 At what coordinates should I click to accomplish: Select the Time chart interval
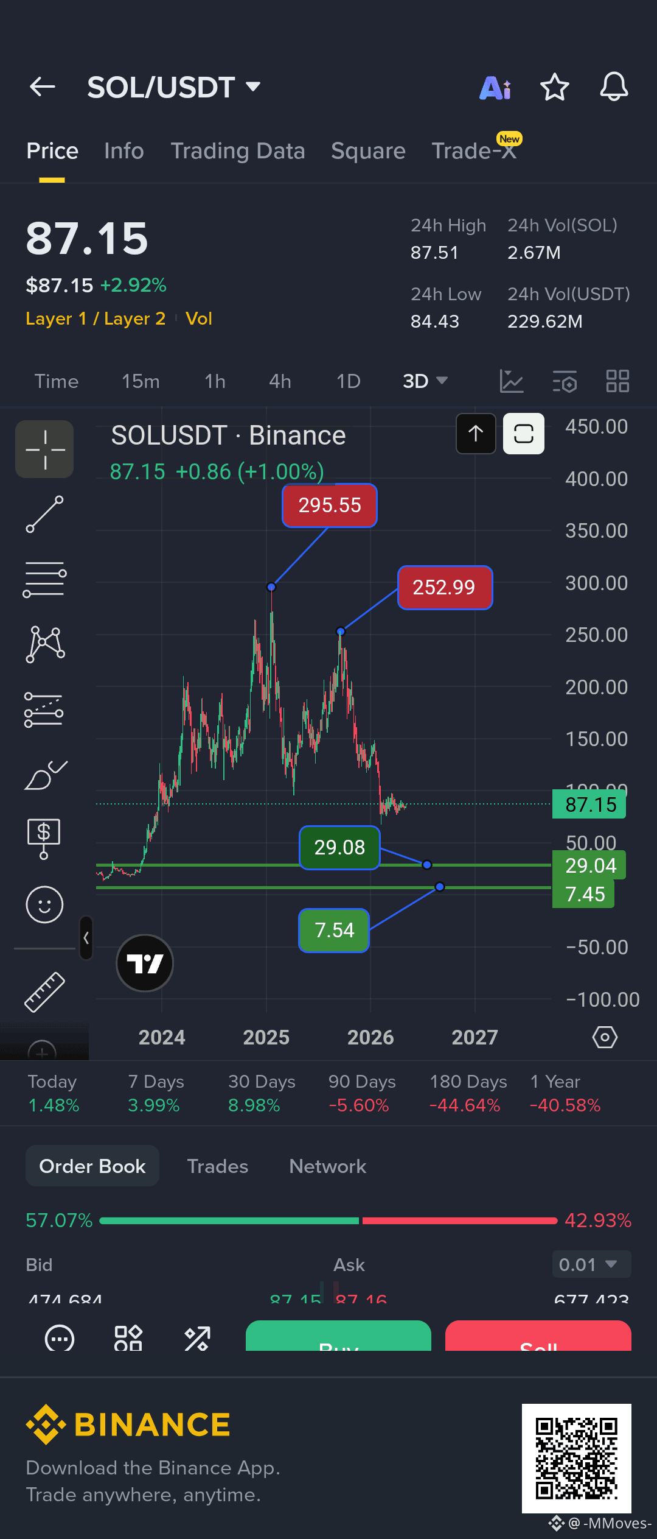(57, 381)
